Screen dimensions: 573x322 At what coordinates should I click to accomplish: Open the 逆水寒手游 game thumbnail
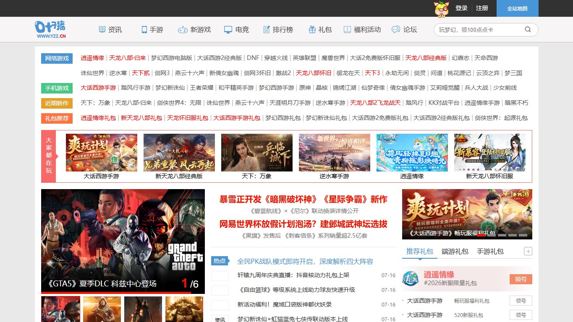click(x=335, y=153)
